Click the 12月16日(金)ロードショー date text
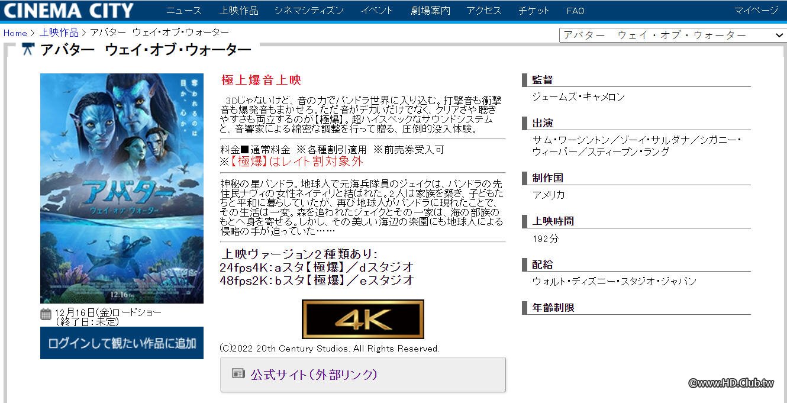787x403 pixels. click(108, 312)
